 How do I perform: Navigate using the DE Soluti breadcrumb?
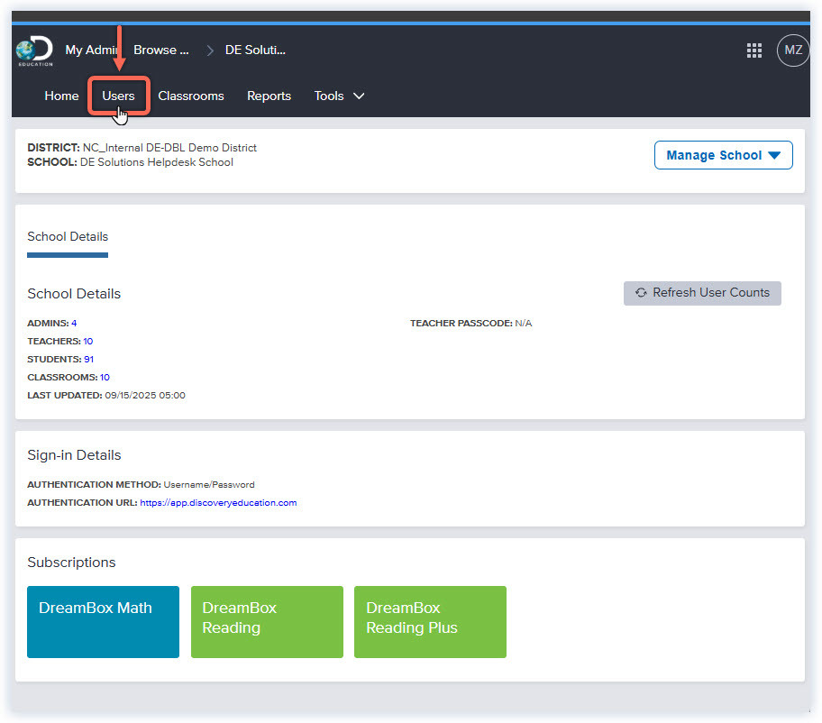pyautogui.click(x=254, y=50)
